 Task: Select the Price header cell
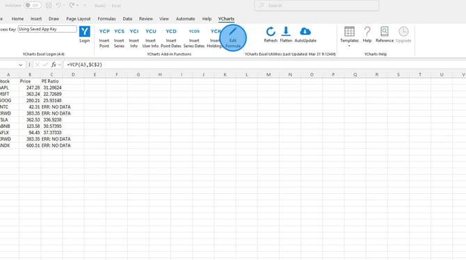click(30, 81)
